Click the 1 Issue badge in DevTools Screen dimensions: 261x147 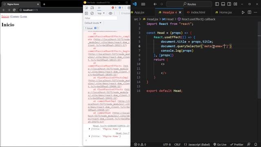click(x=92, y=28)
